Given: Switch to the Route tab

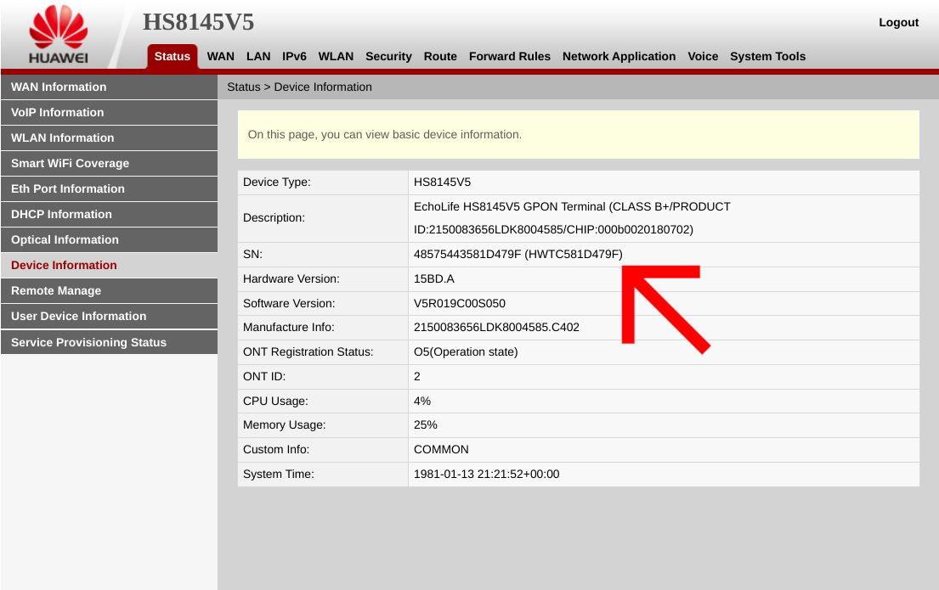Looking at the screenshot, I should point(440,56).
